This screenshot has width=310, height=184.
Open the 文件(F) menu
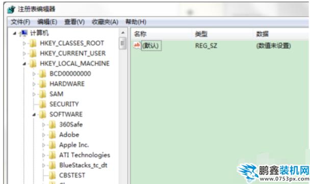(x=20, y=22)
